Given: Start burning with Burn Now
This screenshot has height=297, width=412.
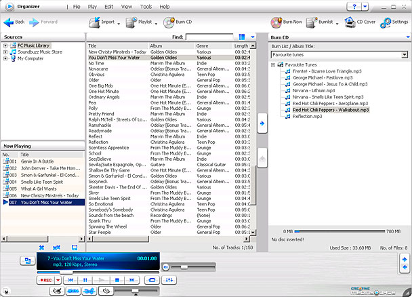Looking at the screenshot, I should point(287,22).
